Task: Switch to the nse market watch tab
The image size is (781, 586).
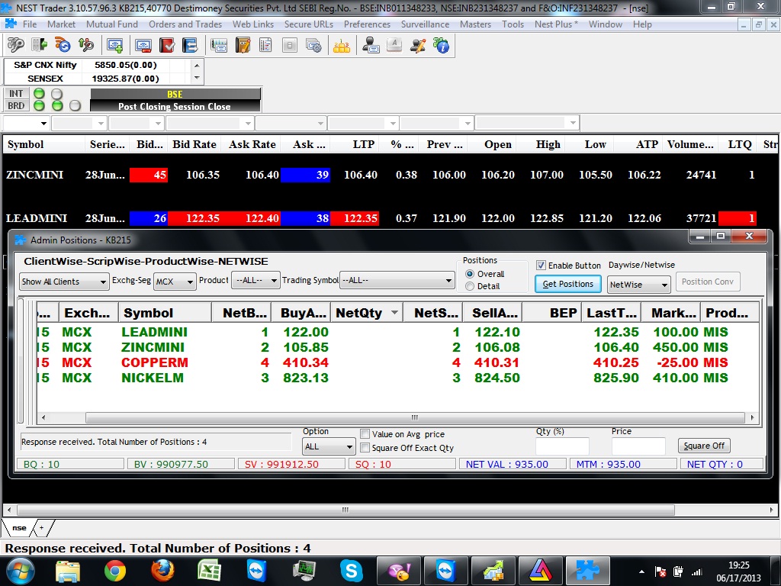Action: click(19, 528)
